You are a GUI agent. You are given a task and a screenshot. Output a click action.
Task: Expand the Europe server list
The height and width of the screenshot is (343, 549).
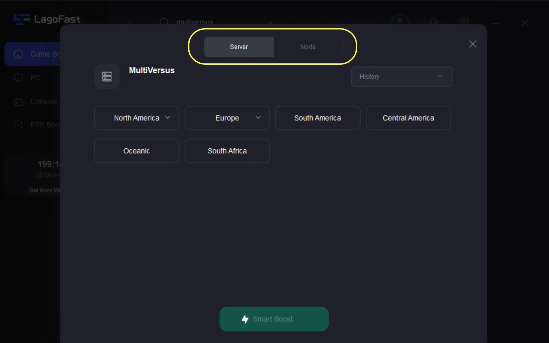coord(227,118)
